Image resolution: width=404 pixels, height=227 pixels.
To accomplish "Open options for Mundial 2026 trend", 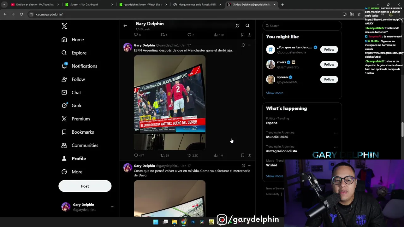I will click(x=336, y=133).
